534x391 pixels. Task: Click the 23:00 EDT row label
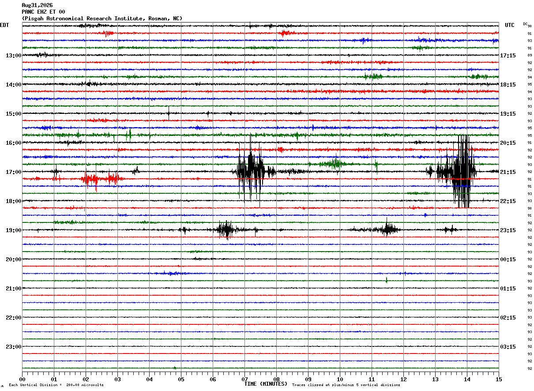13,347
